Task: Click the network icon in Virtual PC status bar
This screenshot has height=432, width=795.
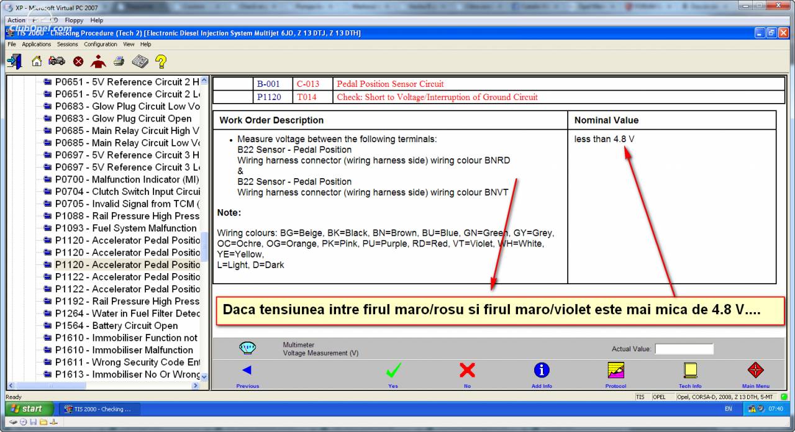Action: pos(53,422)
